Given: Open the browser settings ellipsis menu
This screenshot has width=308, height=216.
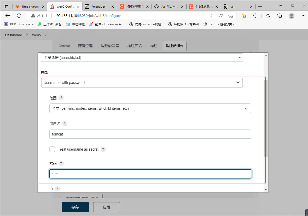Looking at the screenshot, I should pos(304,16).
